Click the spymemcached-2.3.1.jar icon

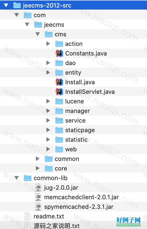(x=38, y=207)
